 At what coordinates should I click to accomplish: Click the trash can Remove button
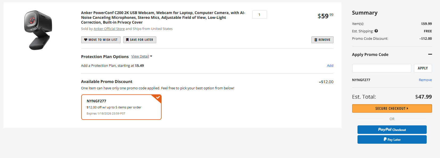click(x=322, y=40)
